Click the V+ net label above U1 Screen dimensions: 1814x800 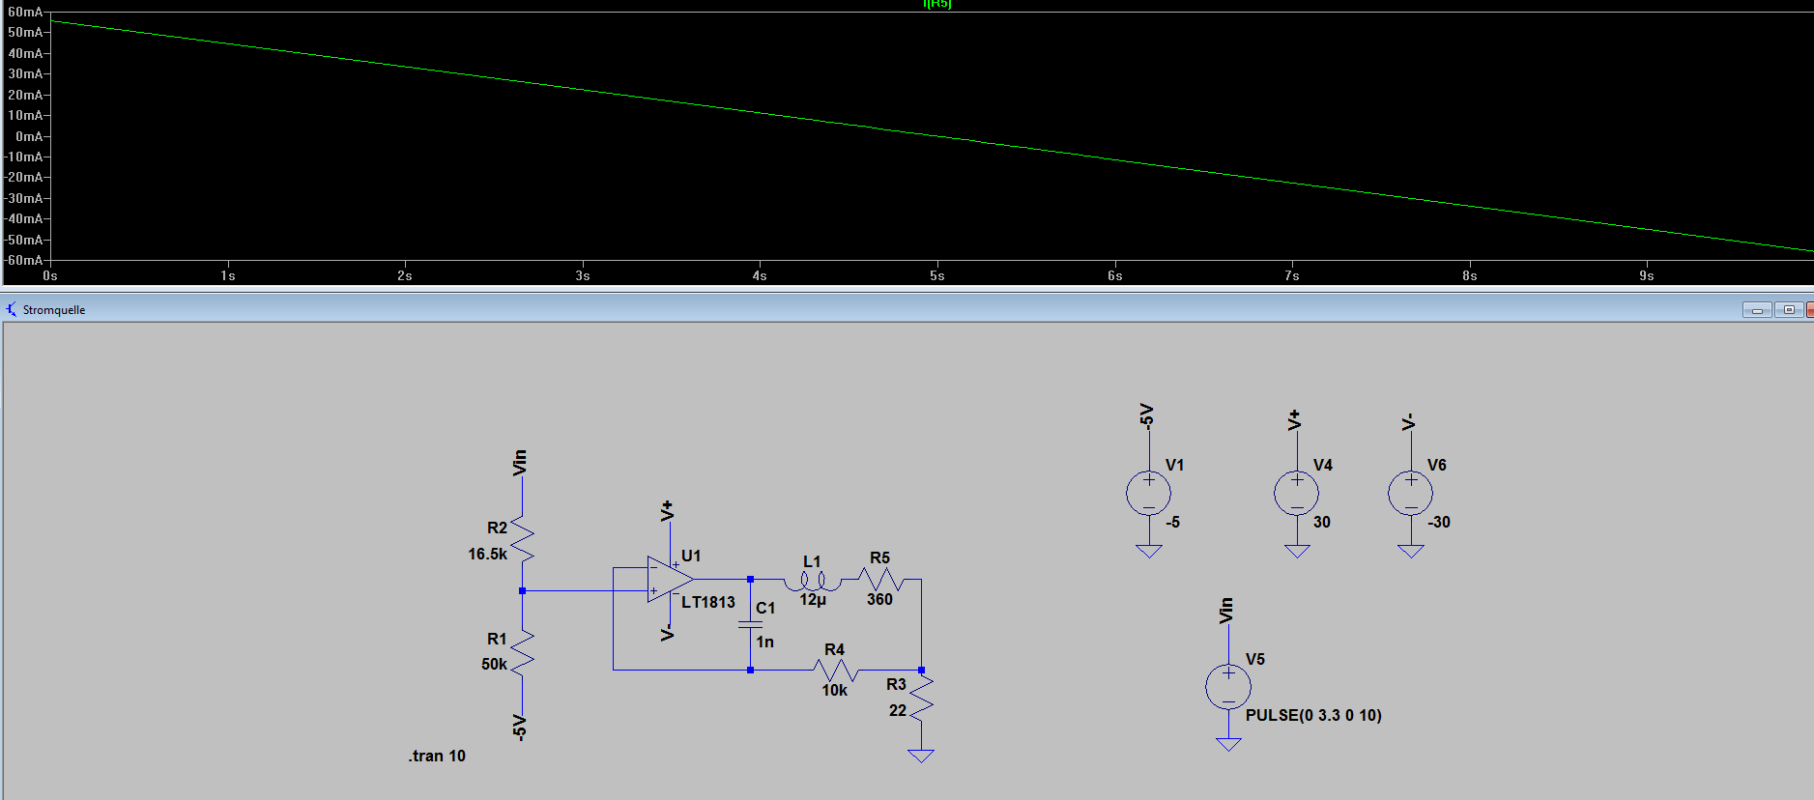667,511
